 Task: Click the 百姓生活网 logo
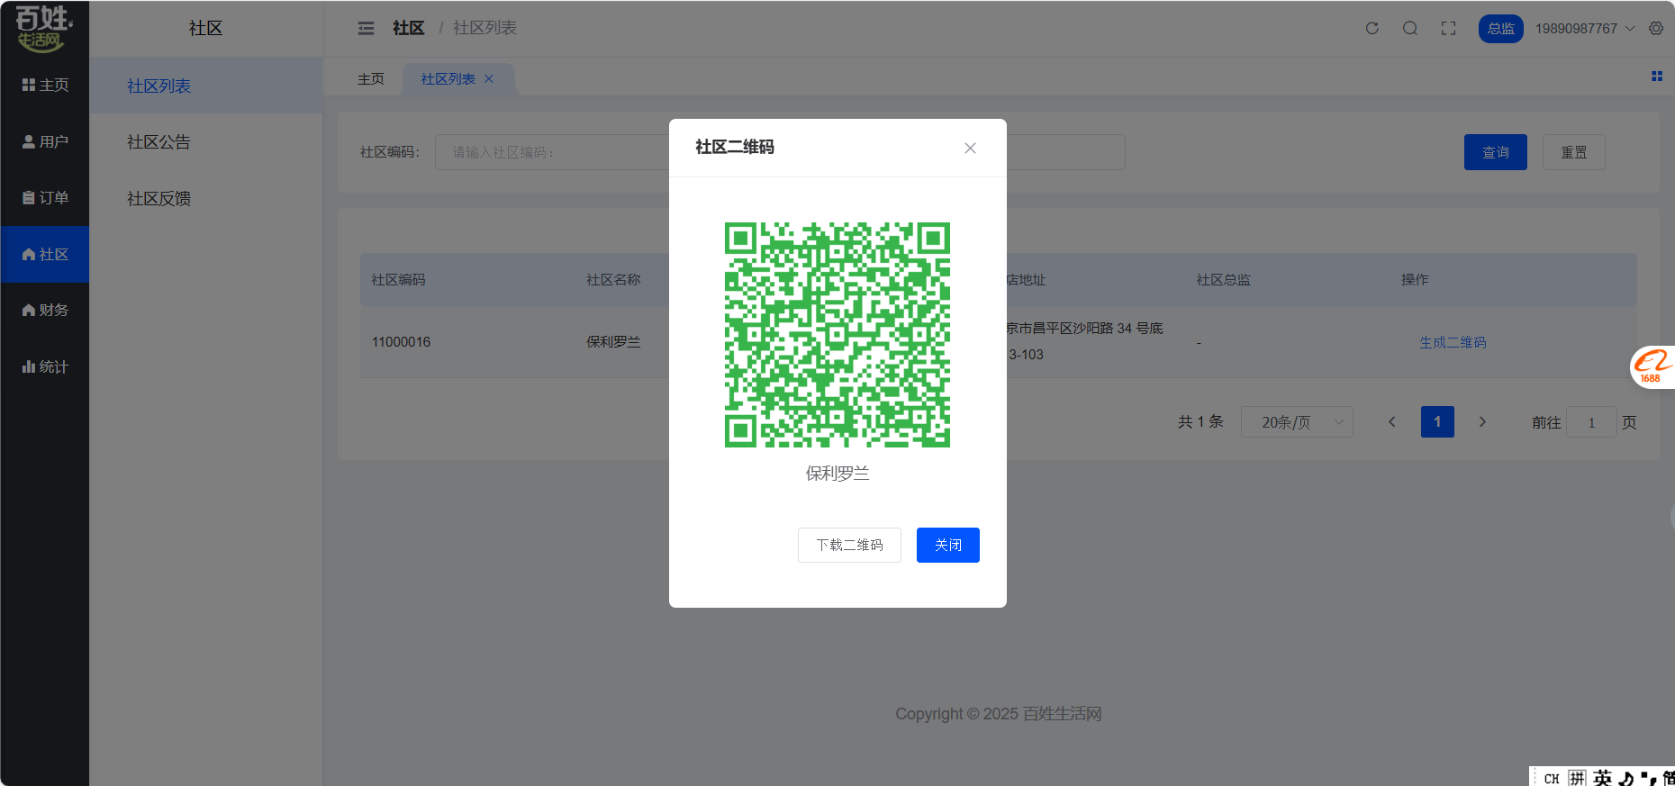44,29
